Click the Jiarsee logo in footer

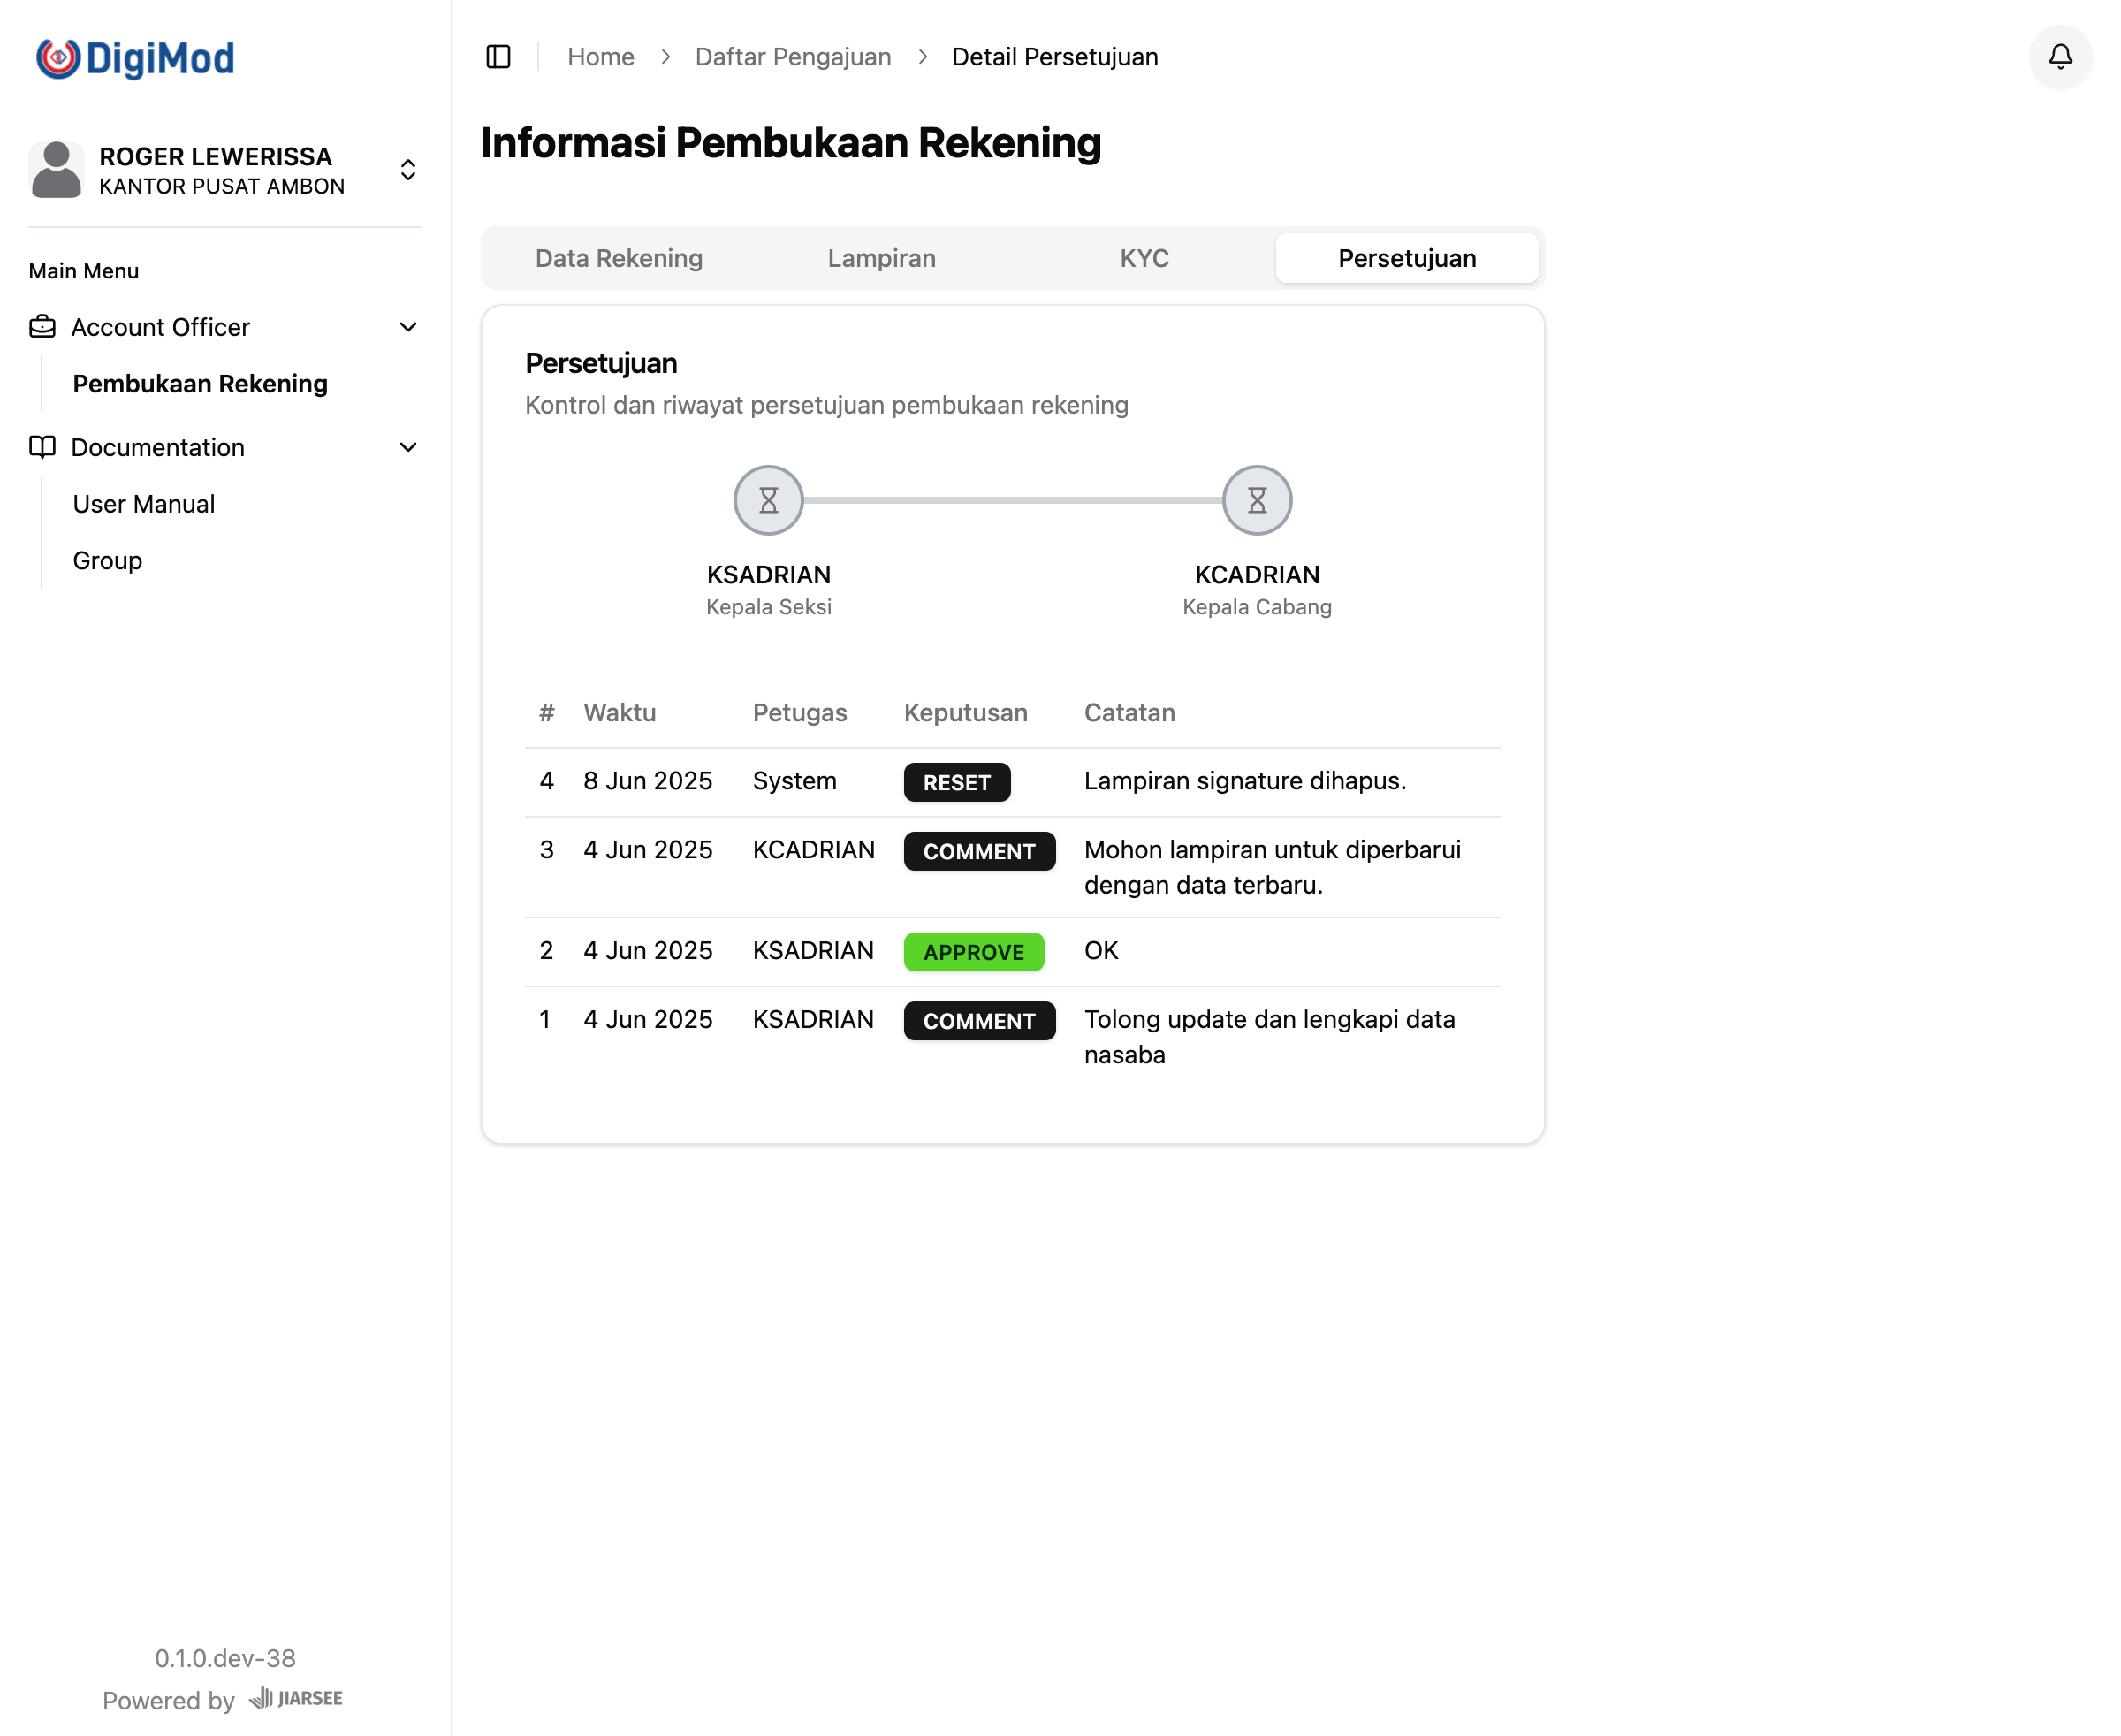pyautogui.click(x=296, y=1698)
